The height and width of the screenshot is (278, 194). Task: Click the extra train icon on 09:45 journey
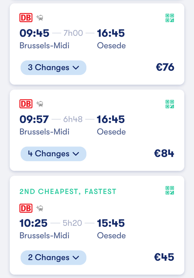[x=40, y=18]
